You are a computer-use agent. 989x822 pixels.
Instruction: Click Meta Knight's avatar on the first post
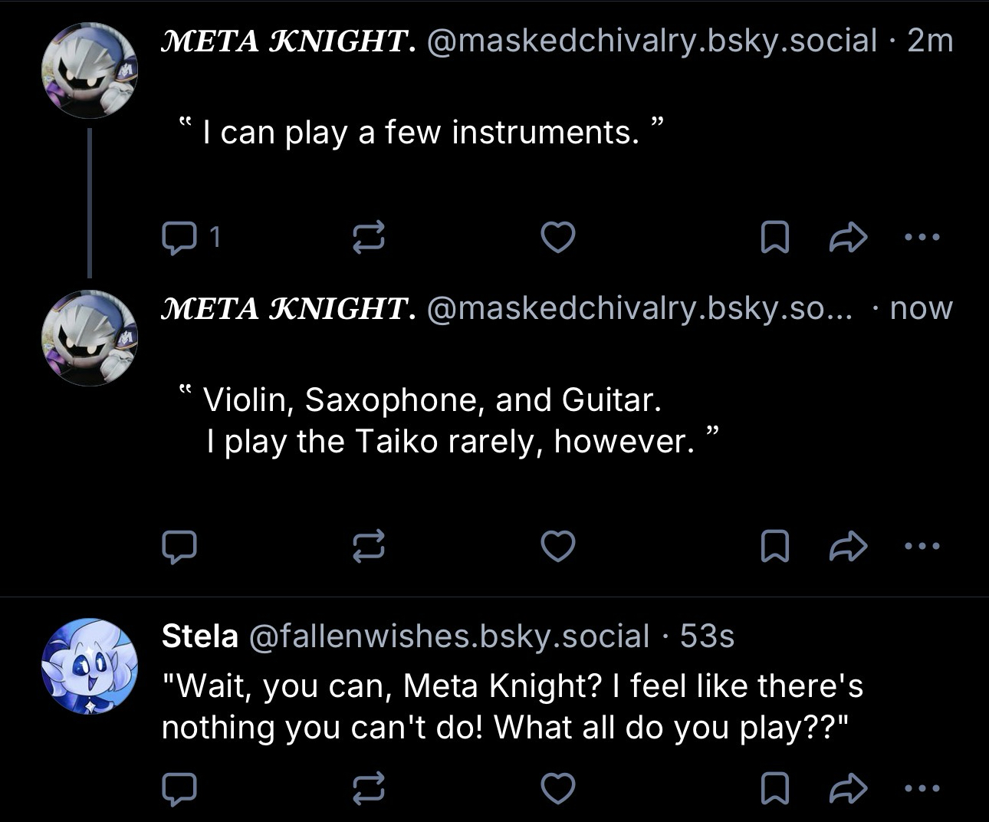click(89, 71)
